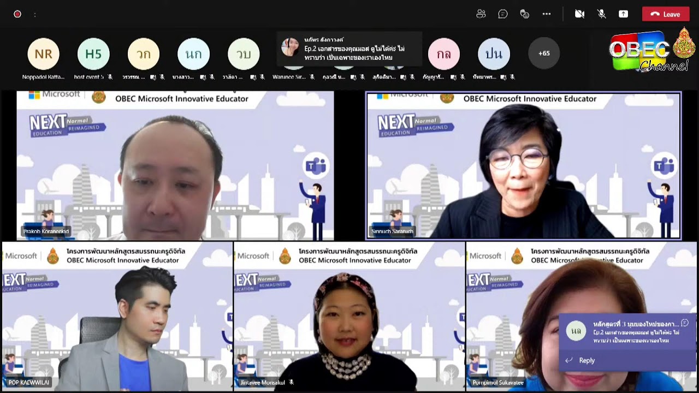Click the name Noppadol Ratta... under NR
This screenshot has height=393, width=699.
[x=43, y=77]
